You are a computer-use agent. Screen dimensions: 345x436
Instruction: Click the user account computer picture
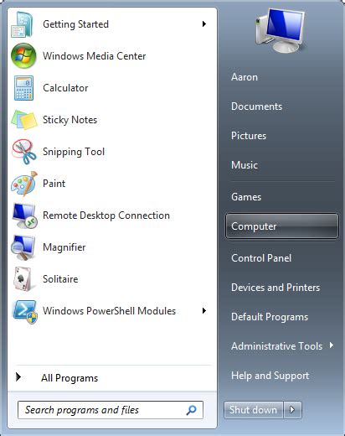point(280,30)
